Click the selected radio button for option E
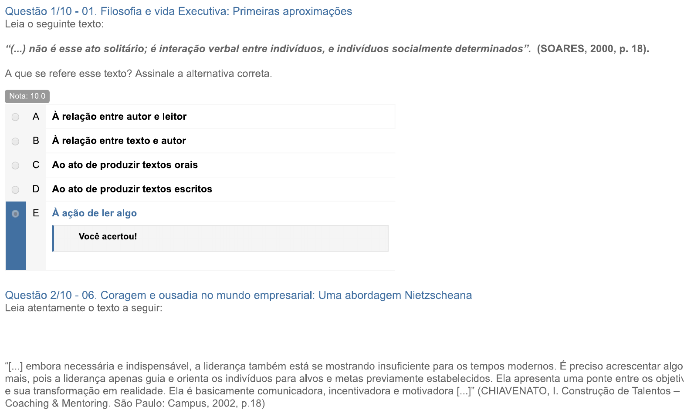684x420 pixels. point(15,214)
